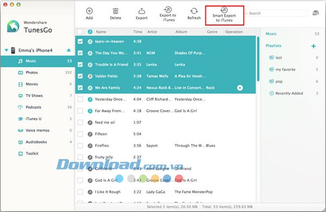Open iTunes U in the sidebar
The height and width of the screenshot is (212, 326).
coord(37,119)
